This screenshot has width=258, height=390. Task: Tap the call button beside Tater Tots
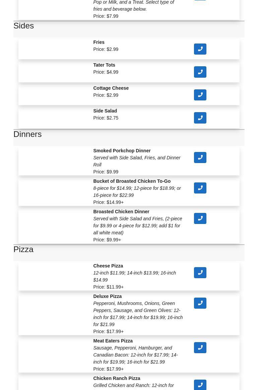coord(200,72)
